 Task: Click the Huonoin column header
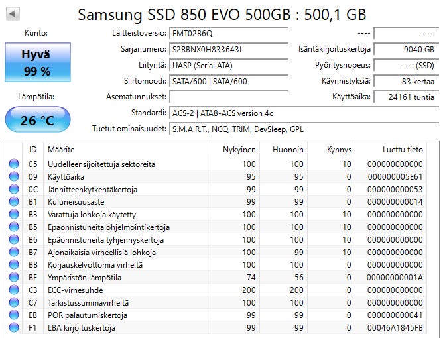coord(284,149)
